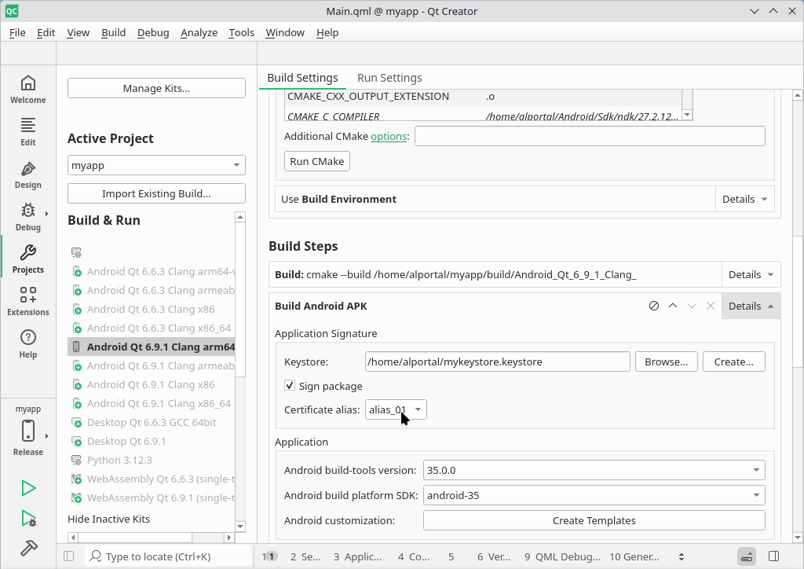Open the Projects mode
Screen dimensions: 804x569
coord(28,260)
